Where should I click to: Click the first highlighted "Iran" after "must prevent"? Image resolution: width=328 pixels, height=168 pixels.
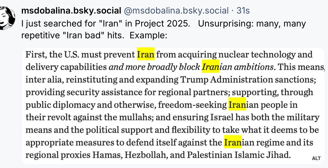pyautogui.click(x=146, y=55)
